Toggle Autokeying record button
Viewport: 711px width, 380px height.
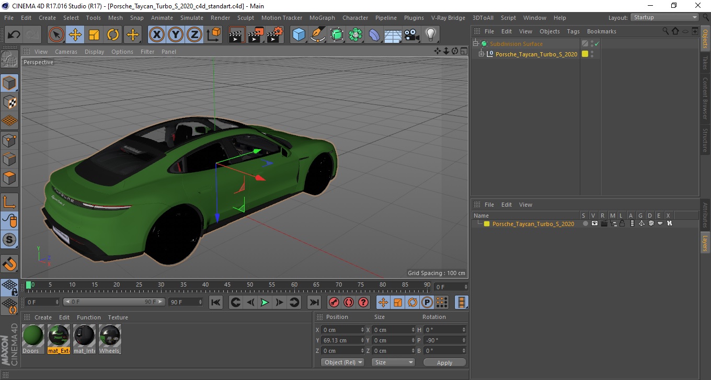(349, 302)
